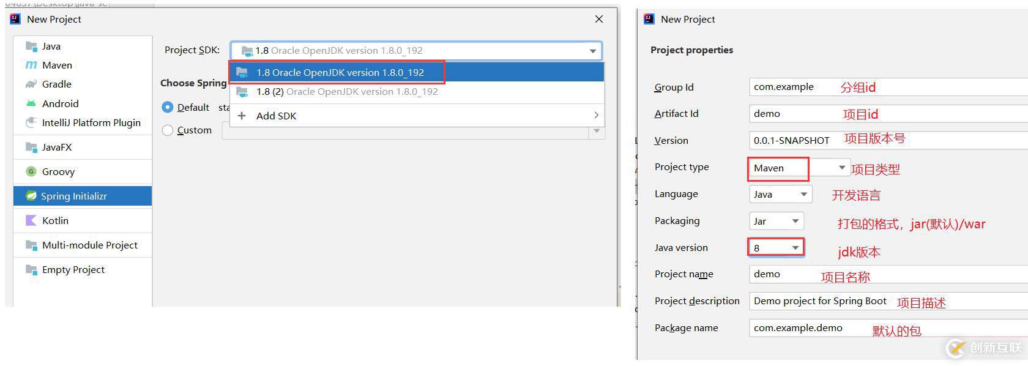Click the Project properties heading
1028x366 pixels.
pyautogui.click(x=691, y=50)
